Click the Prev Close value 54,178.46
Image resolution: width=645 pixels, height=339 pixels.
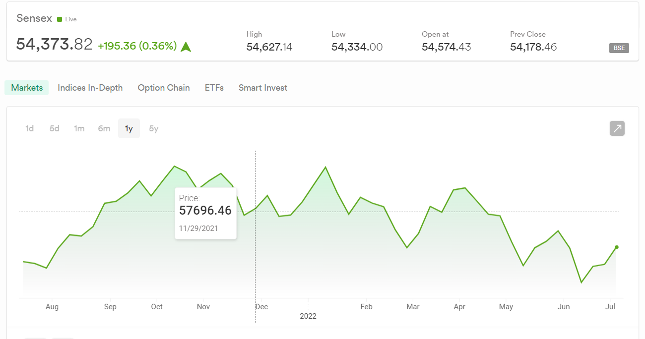[x=533, y=47]
